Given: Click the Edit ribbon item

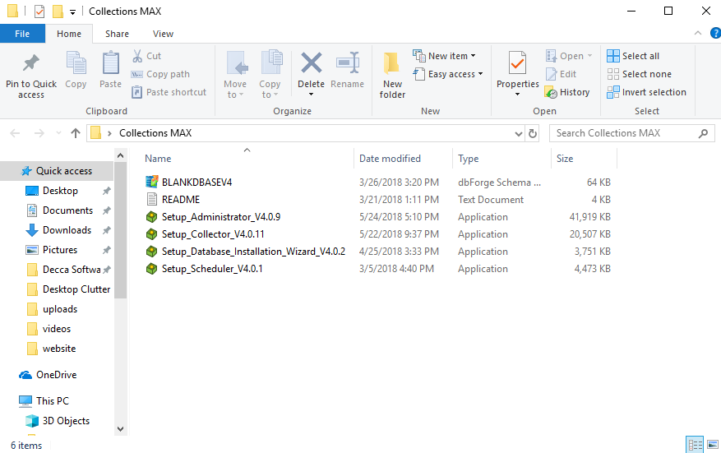Looking at the screenshot, I should (561, 74).
